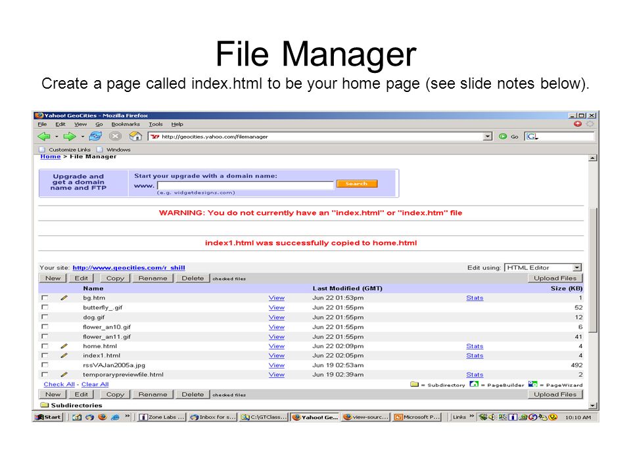Check the box for flower_an10.gif
Image resolution: width=631 pixels, height=473 pixels.
(x=45, y=327)
